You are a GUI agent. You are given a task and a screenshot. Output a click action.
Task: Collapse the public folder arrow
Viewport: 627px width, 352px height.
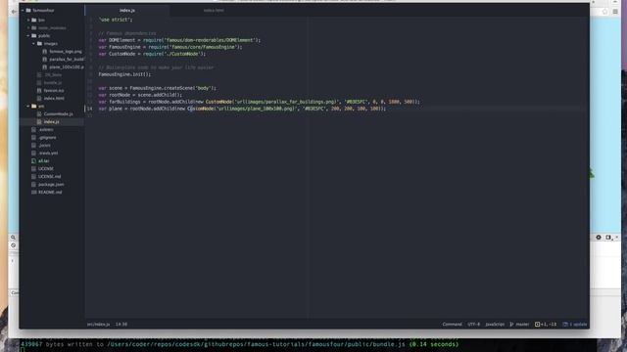coord(28,35)
